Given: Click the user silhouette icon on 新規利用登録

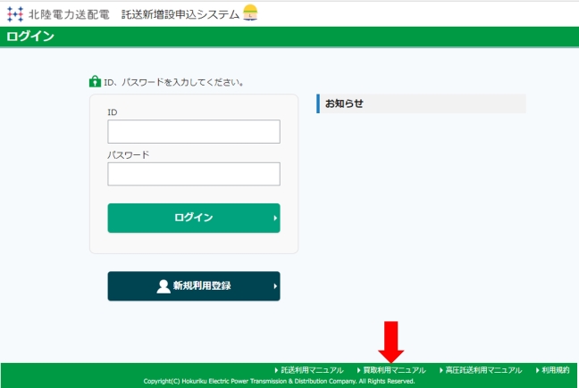Looking at the screenshot, I should (164, 286).
